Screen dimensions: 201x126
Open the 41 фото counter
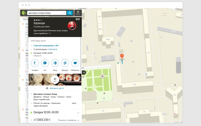pos(55,80)
